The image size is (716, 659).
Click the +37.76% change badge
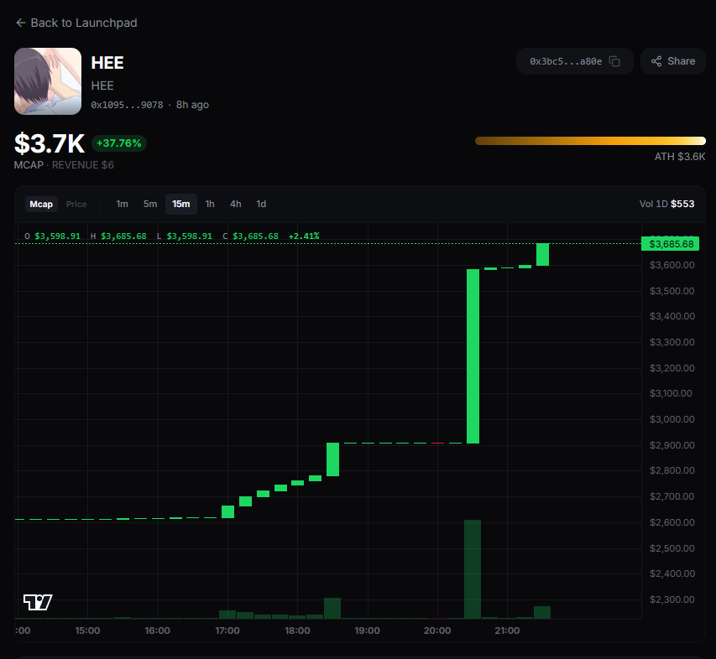pyautogui.click(x=118, y=143)
